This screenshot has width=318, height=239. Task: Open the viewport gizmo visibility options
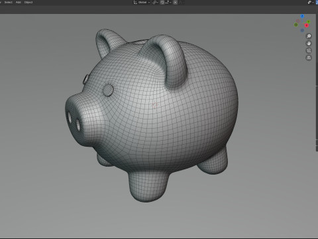(x=311, y=3)
